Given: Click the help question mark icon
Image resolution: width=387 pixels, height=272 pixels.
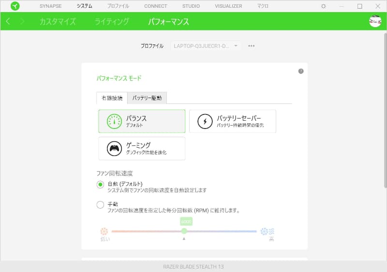Looking at the screenshot, I should [x=301, y=72].
